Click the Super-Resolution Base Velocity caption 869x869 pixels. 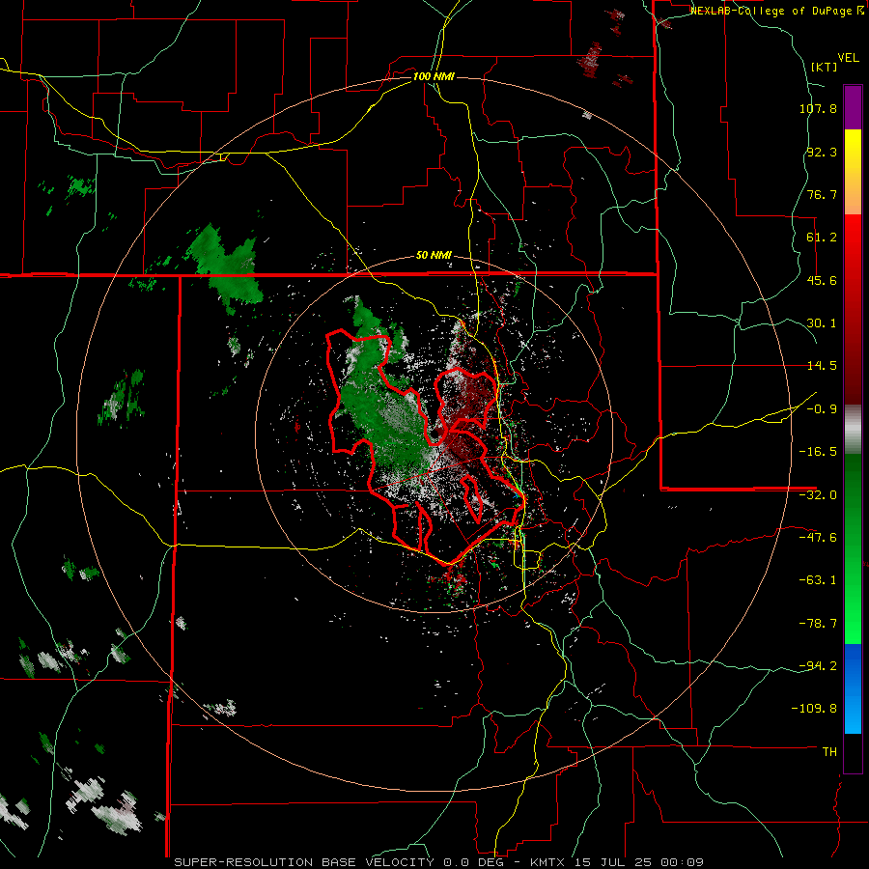(438, 862)
